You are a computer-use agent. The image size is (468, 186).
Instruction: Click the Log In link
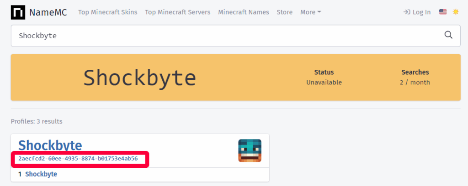click(x=421, y=12)
